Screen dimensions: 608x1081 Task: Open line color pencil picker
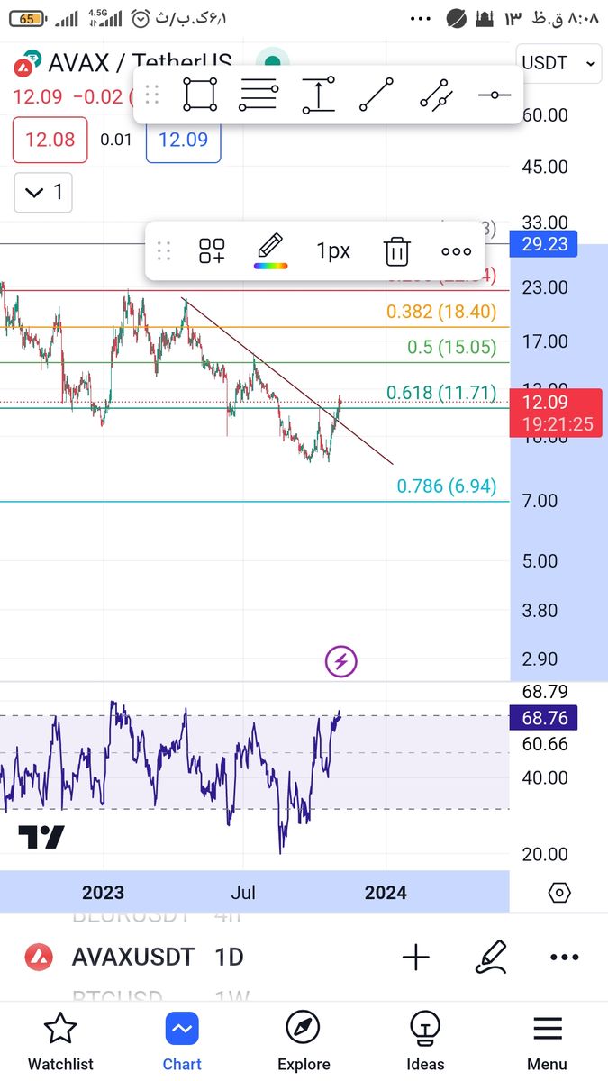tap(270, 250)
